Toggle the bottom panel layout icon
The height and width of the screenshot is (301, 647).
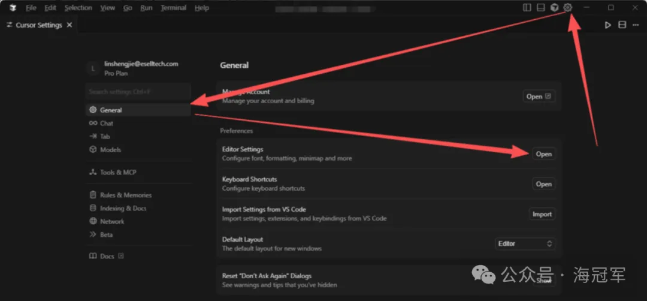pyautogui.click(x=540, y=7)
